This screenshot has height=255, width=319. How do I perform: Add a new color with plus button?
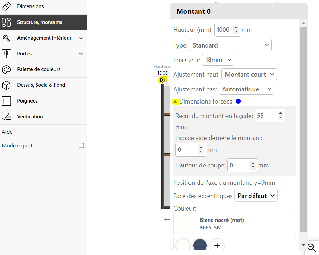(x=217, y=245)
